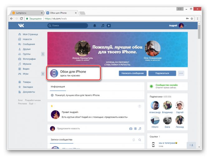
Task: Open the chat contacts widget at bottom right
Action: click(191, 145)
